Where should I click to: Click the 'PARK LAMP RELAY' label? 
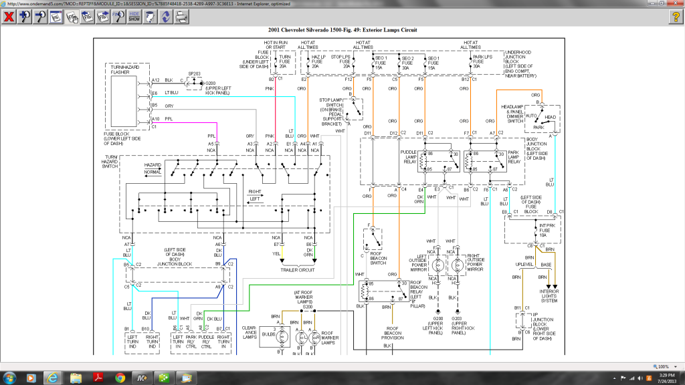[514, 157]
